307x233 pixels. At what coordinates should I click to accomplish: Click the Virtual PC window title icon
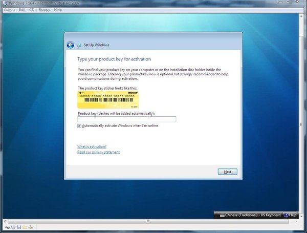click(x=5, y=3)
